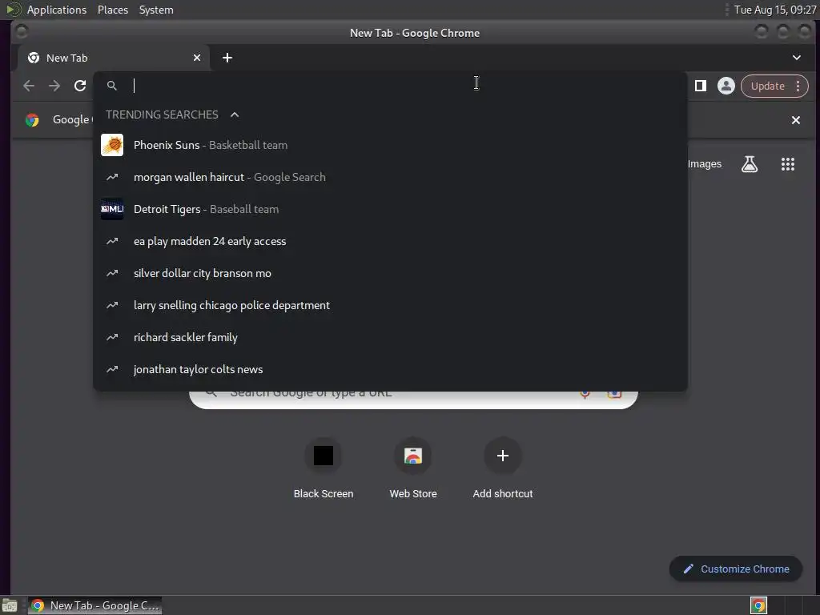Image resolution: width=820 pixels, height=615 pixels.
Task: Click the trending icon beside morgan wallen haircut
Action: tap(112, 177)
